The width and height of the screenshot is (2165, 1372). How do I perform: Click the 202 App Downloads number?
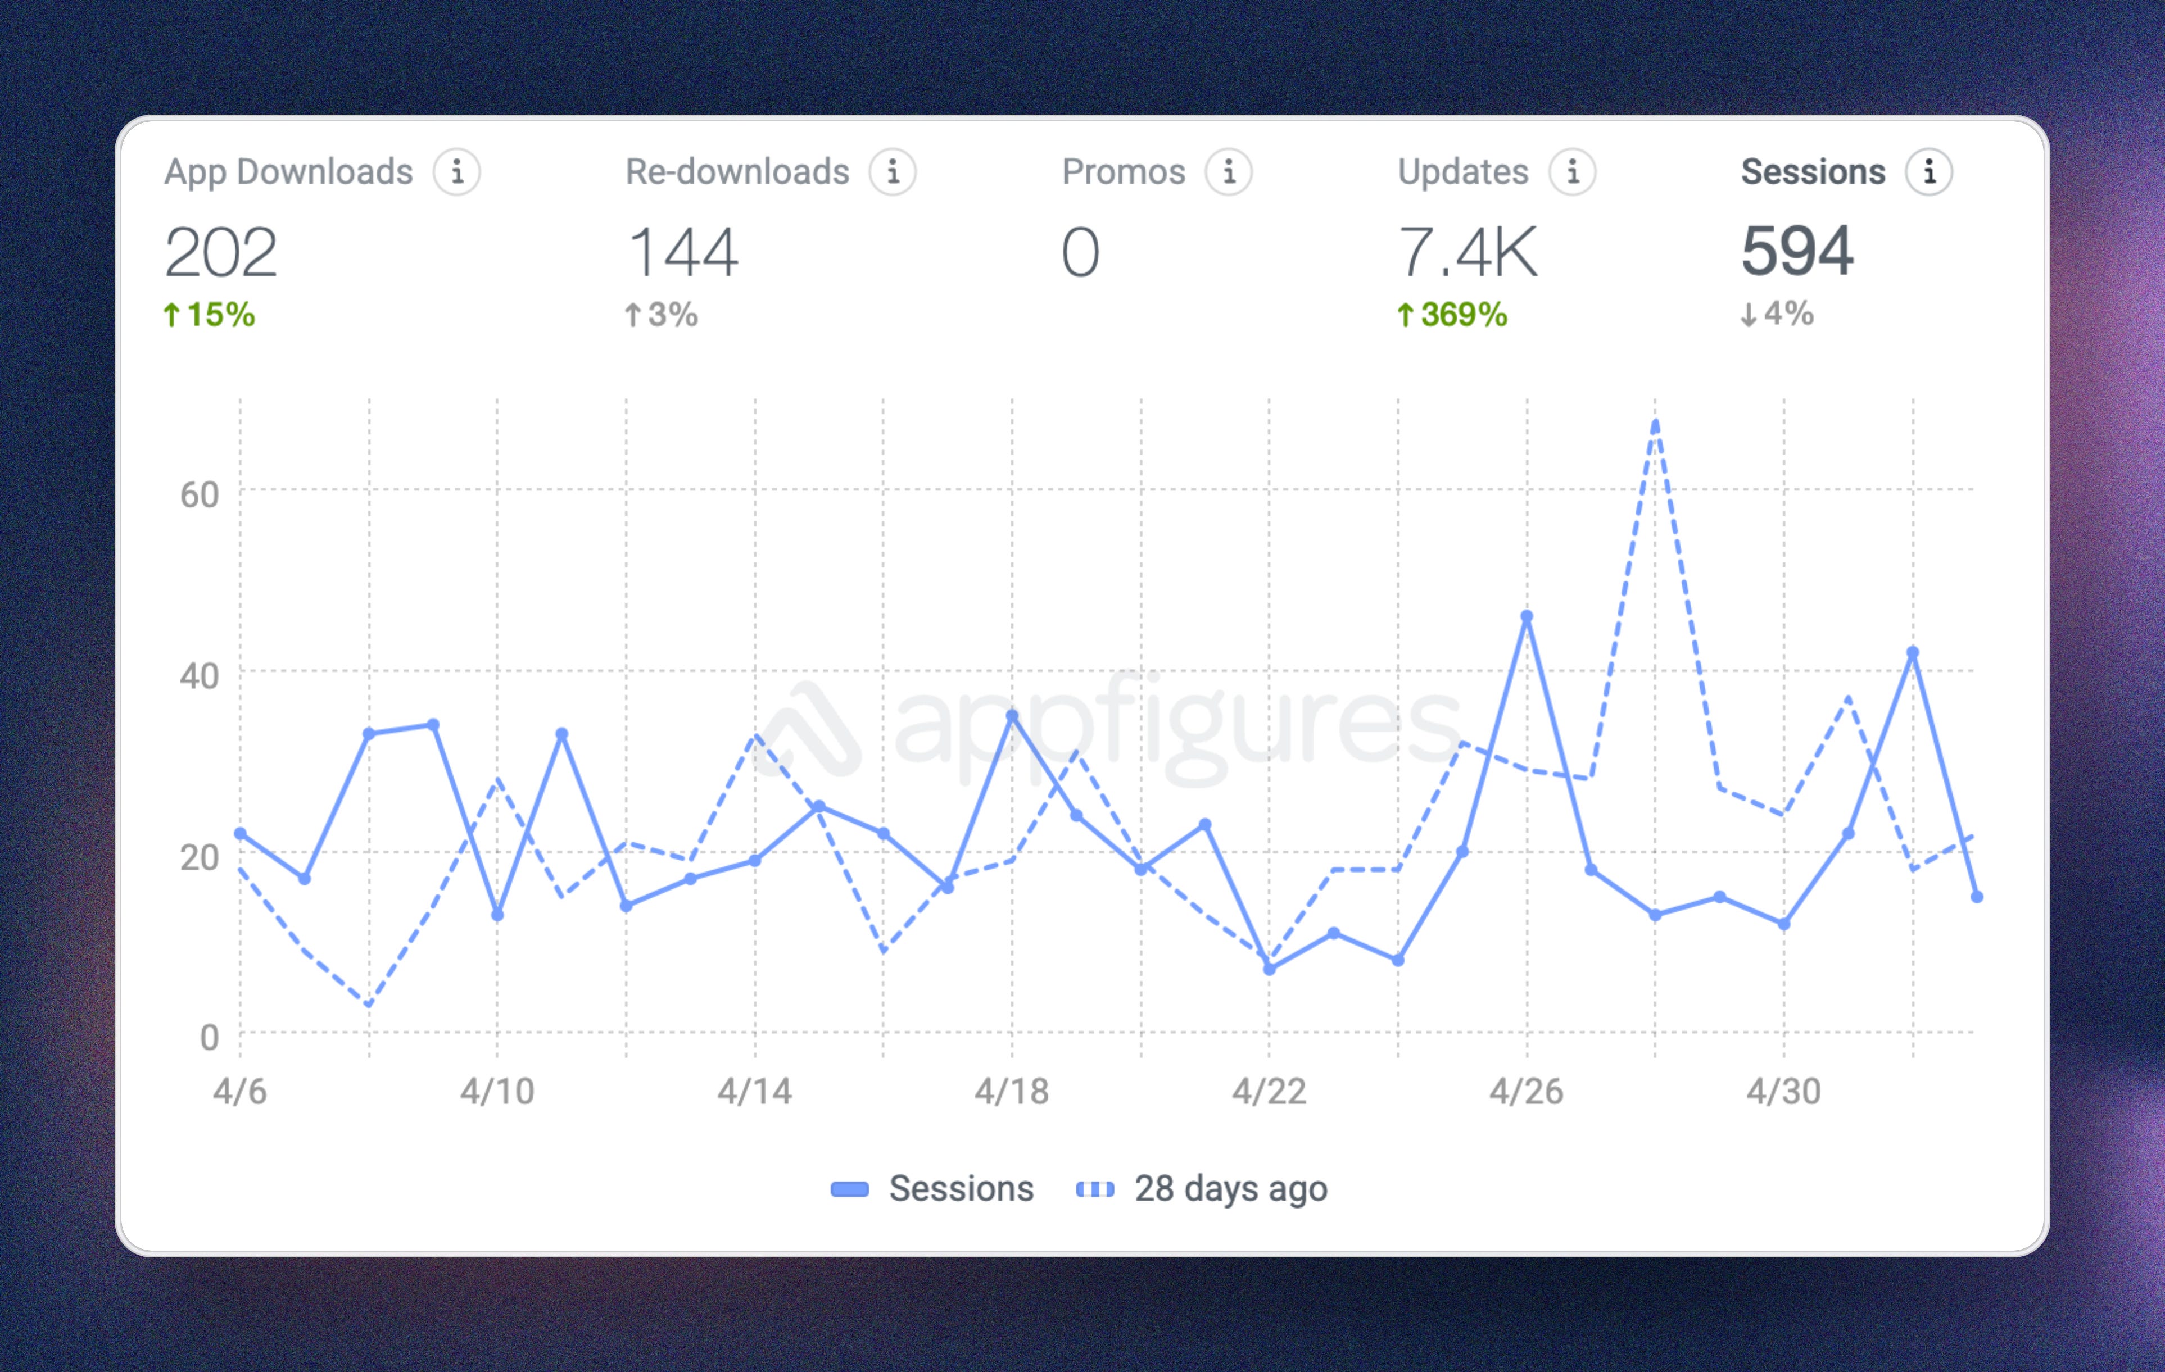click(221, 252)
